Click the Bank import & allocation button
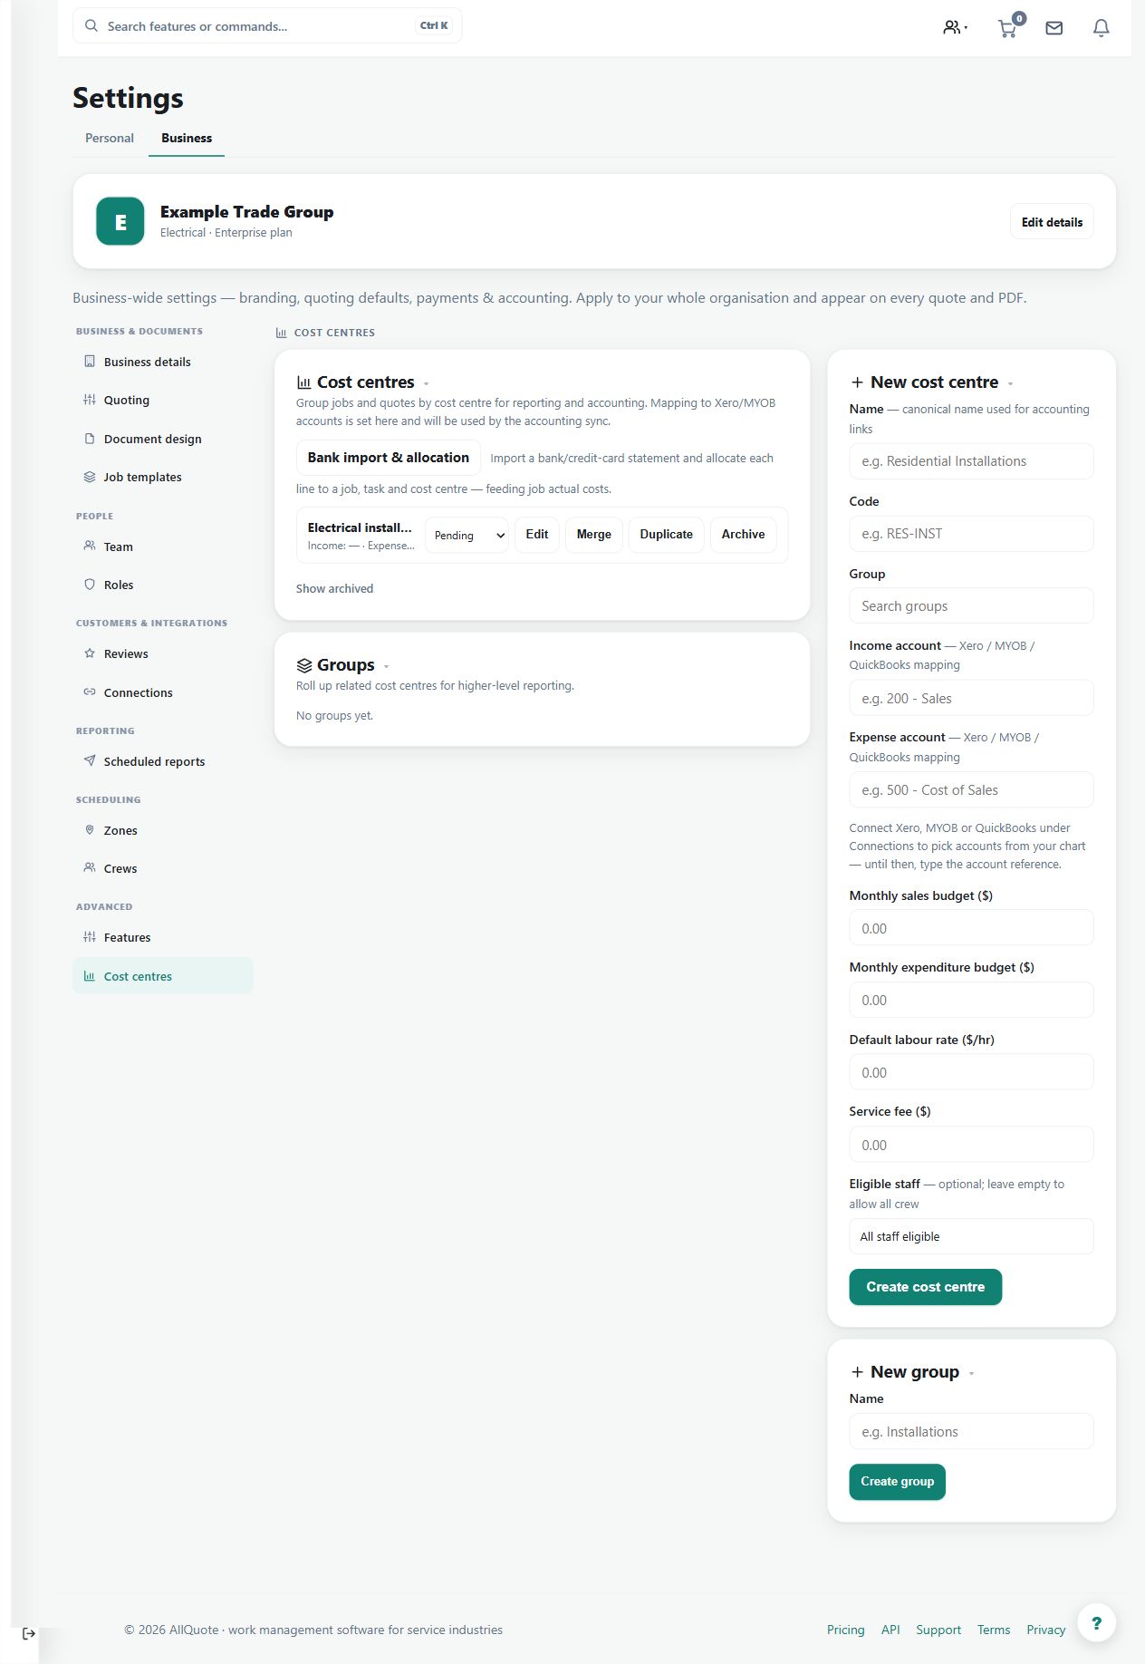 (x=389, y=458)
